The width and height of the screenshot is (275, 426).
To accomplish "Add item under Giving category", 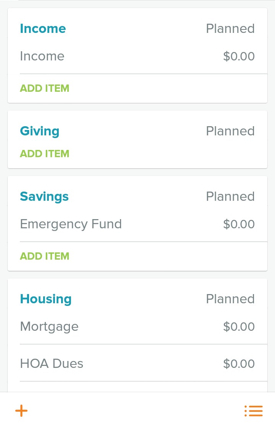I will 45,154.
